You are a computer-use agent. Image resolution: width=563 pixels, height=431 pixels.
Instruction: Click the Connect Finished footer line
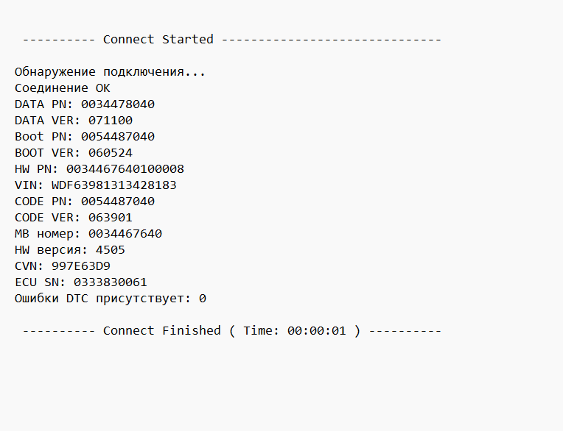[x=232, y=330]
